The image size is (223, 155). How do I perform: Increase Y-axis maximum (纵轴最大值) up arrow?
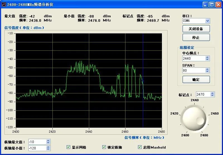click(x=48, y=141)
